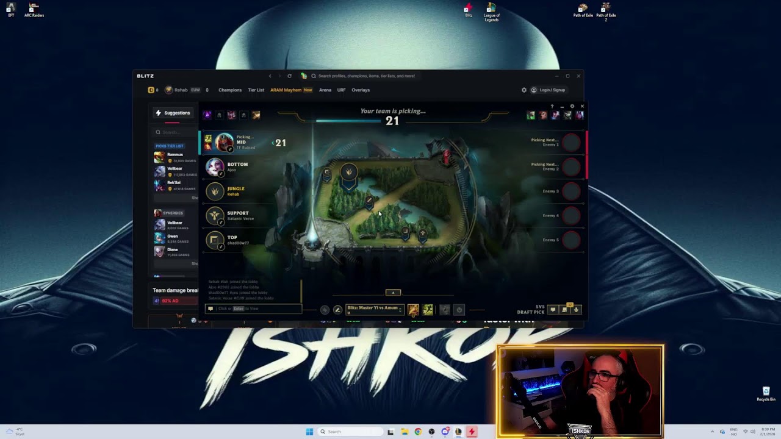The width and height of the screenshot is (781, 439).
Task: Focus the Blitz profile search bar
Action: coord(366,76)
